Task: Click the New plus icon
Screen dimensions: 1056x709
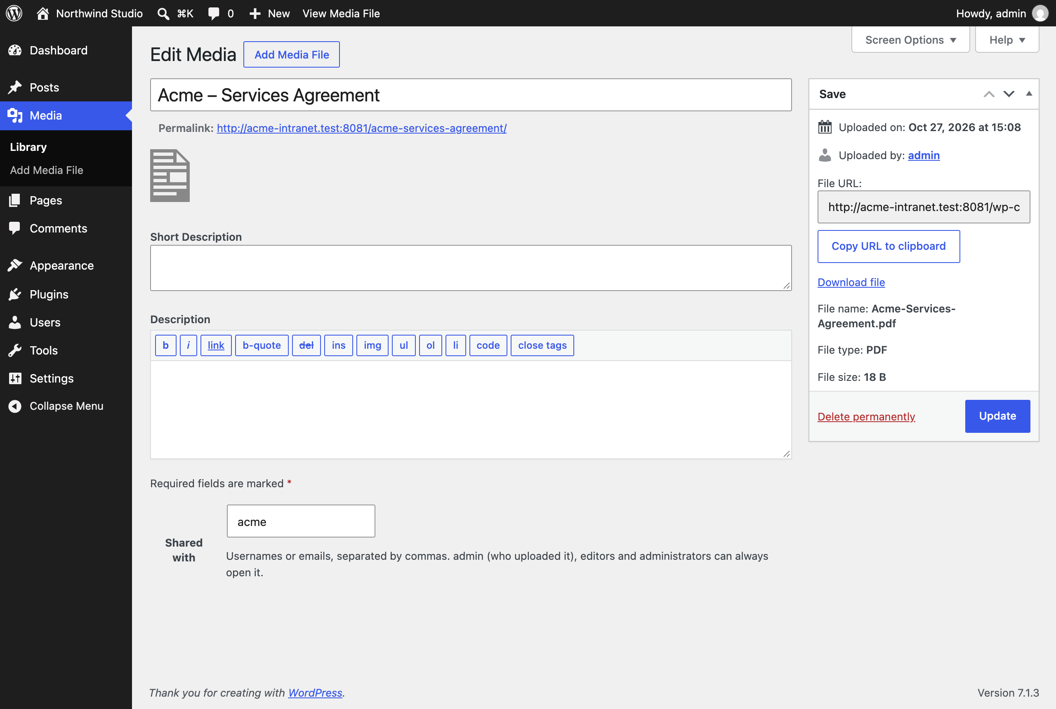Action: 255,14
